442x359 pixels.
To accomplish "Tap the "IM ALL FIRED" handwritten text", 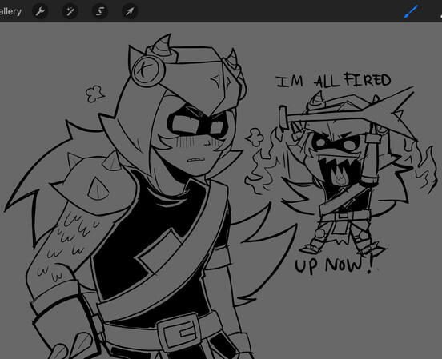I will (333, 81).
